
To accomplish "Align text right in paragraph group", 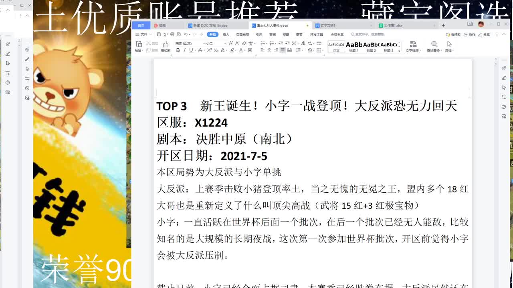I will [x=276, y=50].
